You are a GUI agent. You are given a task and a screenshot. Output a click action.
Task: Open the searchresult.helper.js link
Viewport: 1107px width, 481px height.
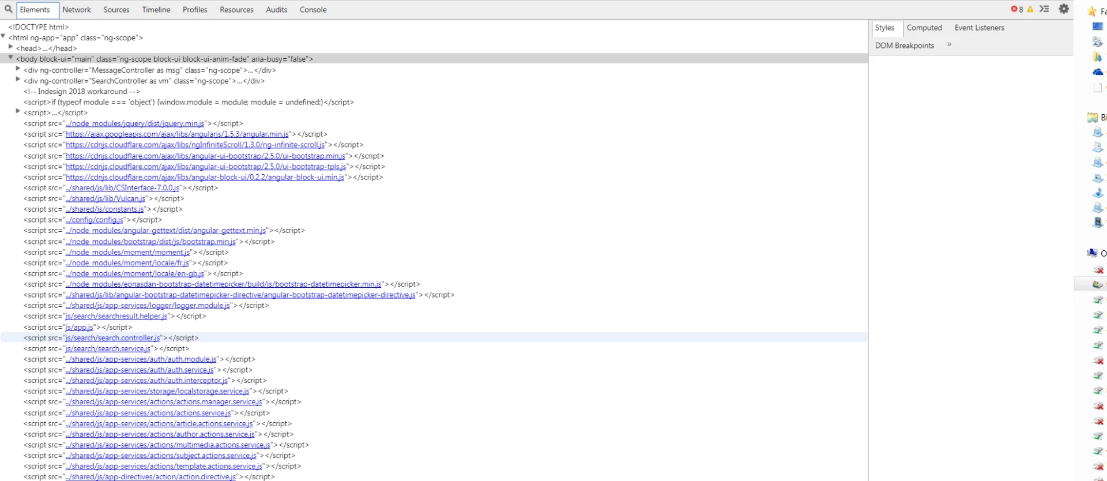(x=116, y=317)
